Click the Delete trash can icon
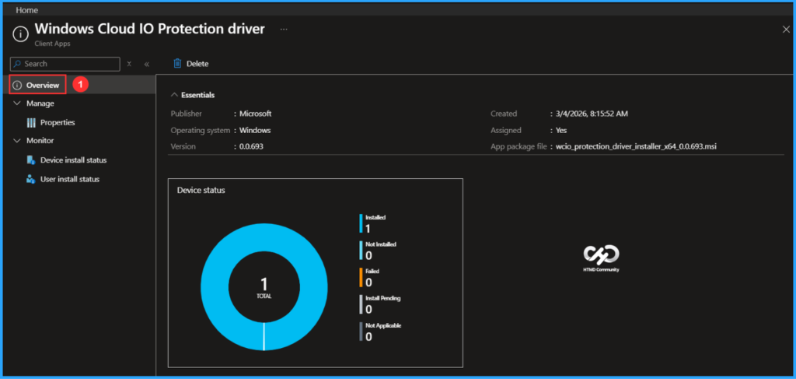The height and width of the screenshot is (379, 796). click(x=177, y=64)
